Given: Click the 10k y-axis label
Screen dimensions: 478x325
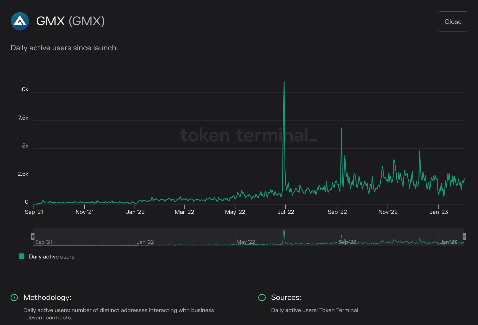Looking at the screenshot, I should (x=24, y=89).
